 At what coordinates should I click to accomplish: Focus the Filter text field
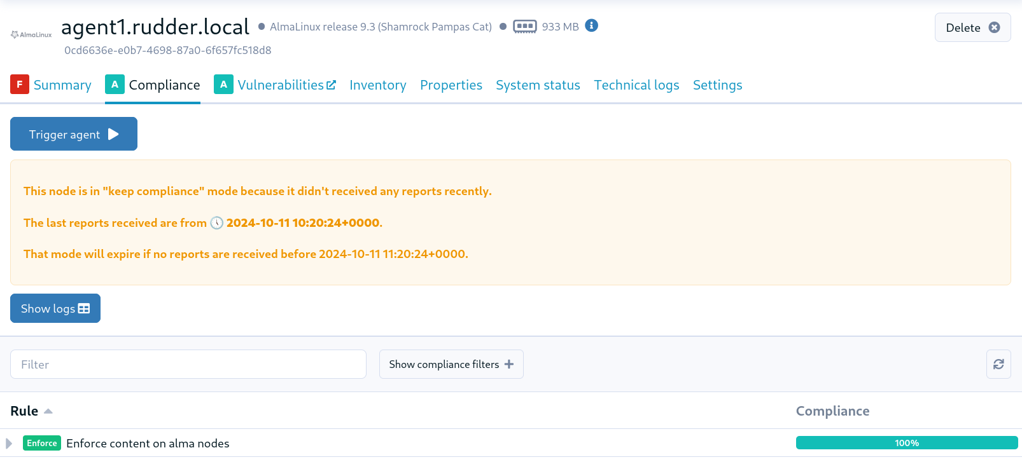[x=188, y=364]
